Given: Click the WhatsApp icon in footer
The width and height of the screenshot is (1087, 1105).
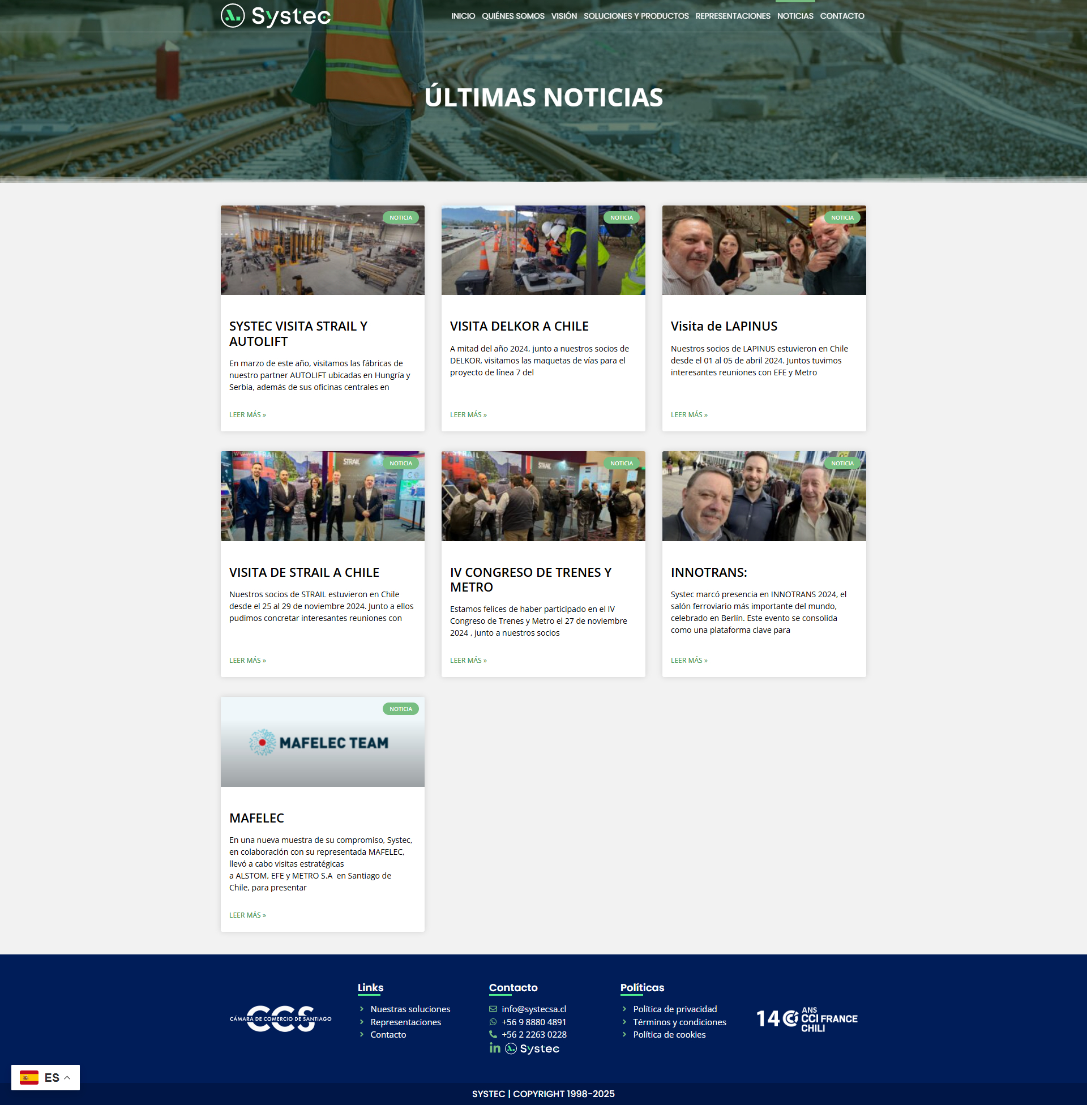Looking at the screenshot, I should pyautogui.click(x=493, y=1022).
